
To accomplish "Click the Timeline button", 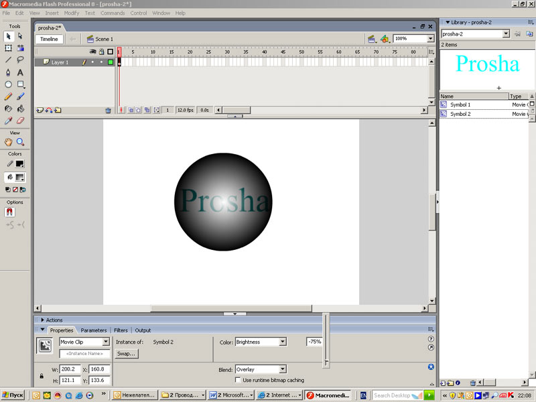I will click(49, 39).
